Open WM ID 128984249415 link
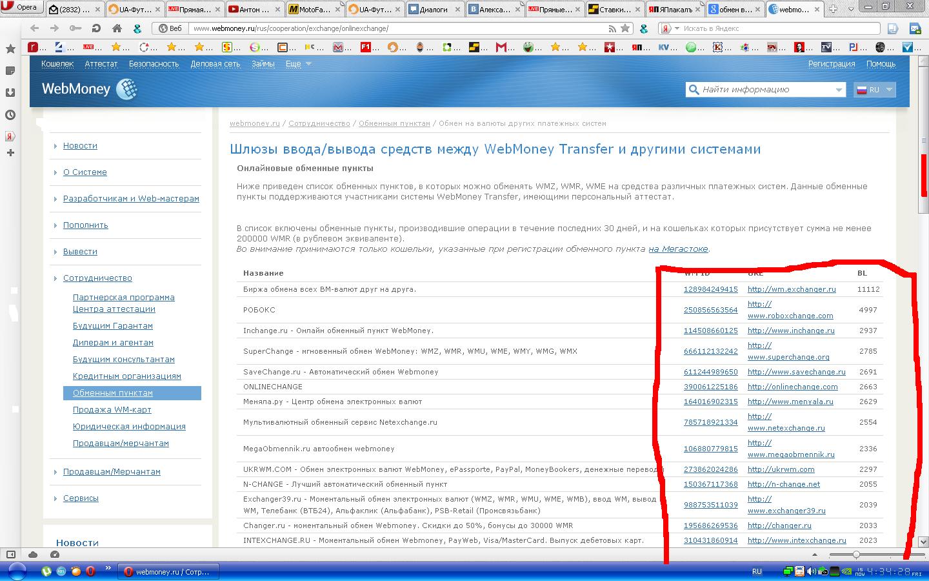The height and width of the screenshot is (581, 929). click(x=710, y=289)
